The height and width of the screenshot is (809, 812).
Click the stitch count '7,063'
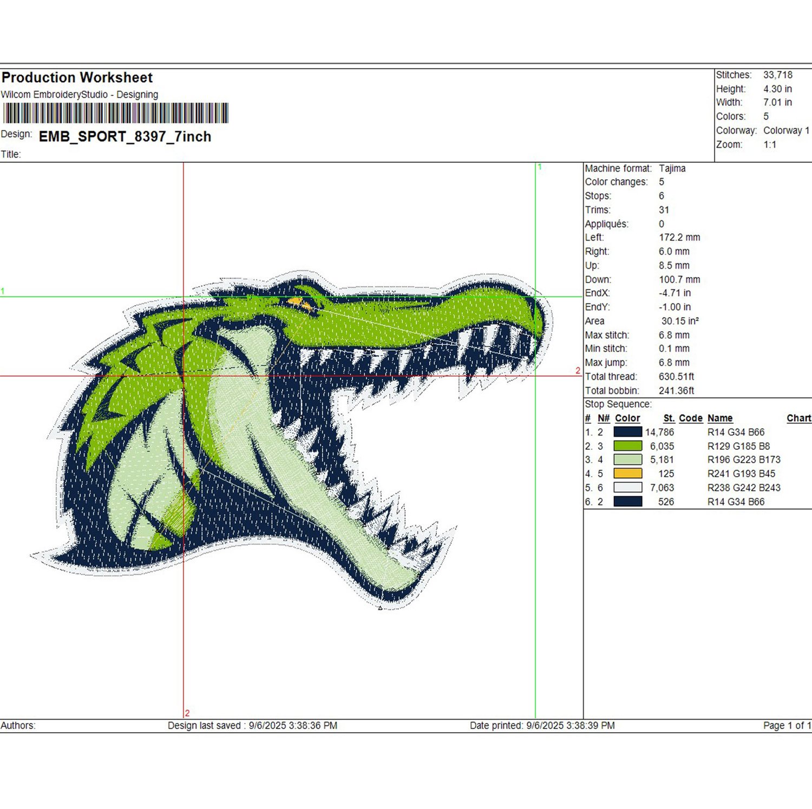(x=662, y=488)
